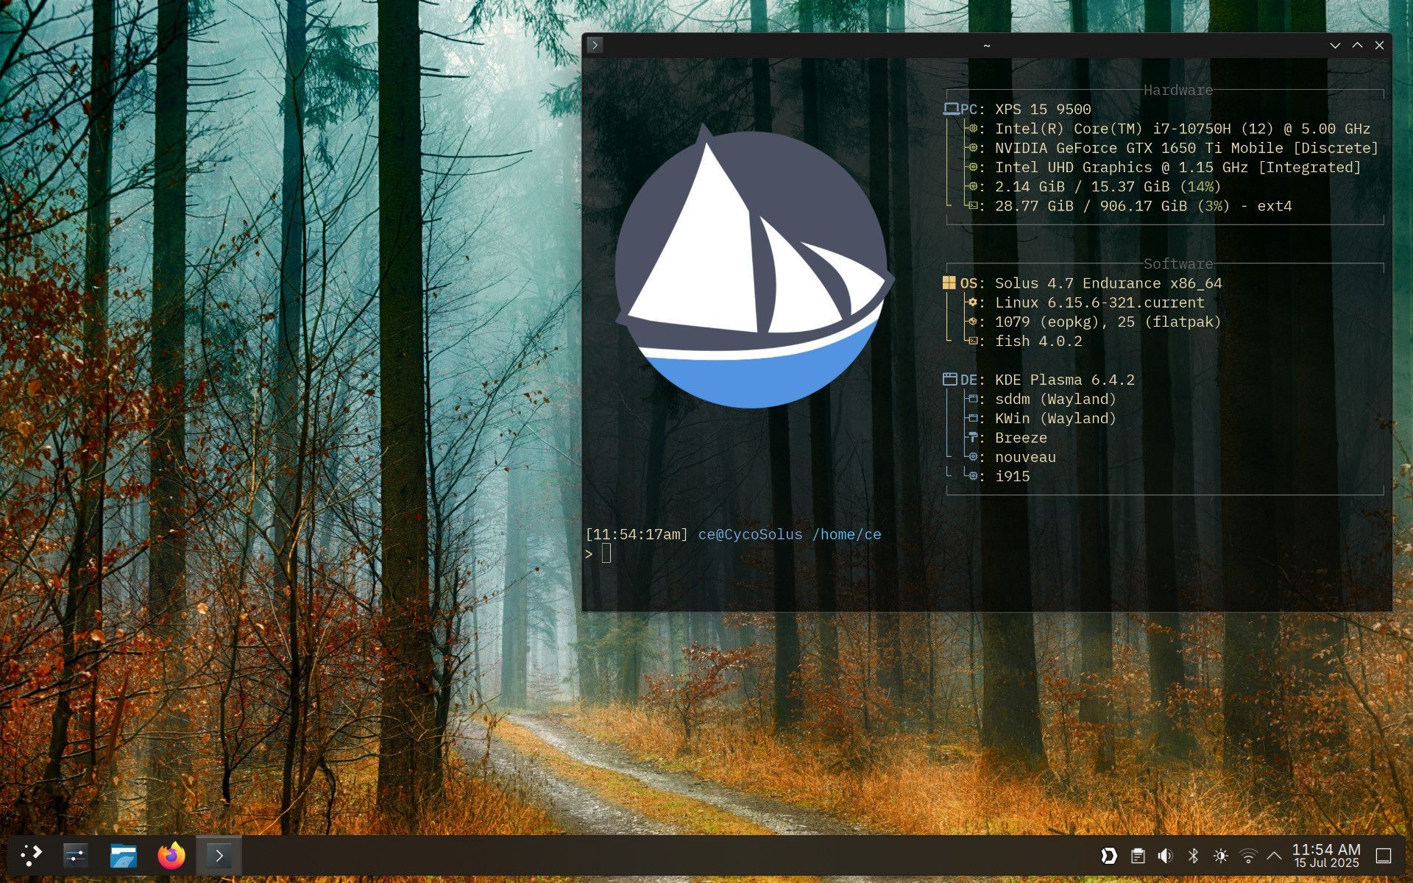Open Dolphin file manager in taskbar
This screenshot has width=1413, height=883.
pyautogui.click(x=124, y=855)
